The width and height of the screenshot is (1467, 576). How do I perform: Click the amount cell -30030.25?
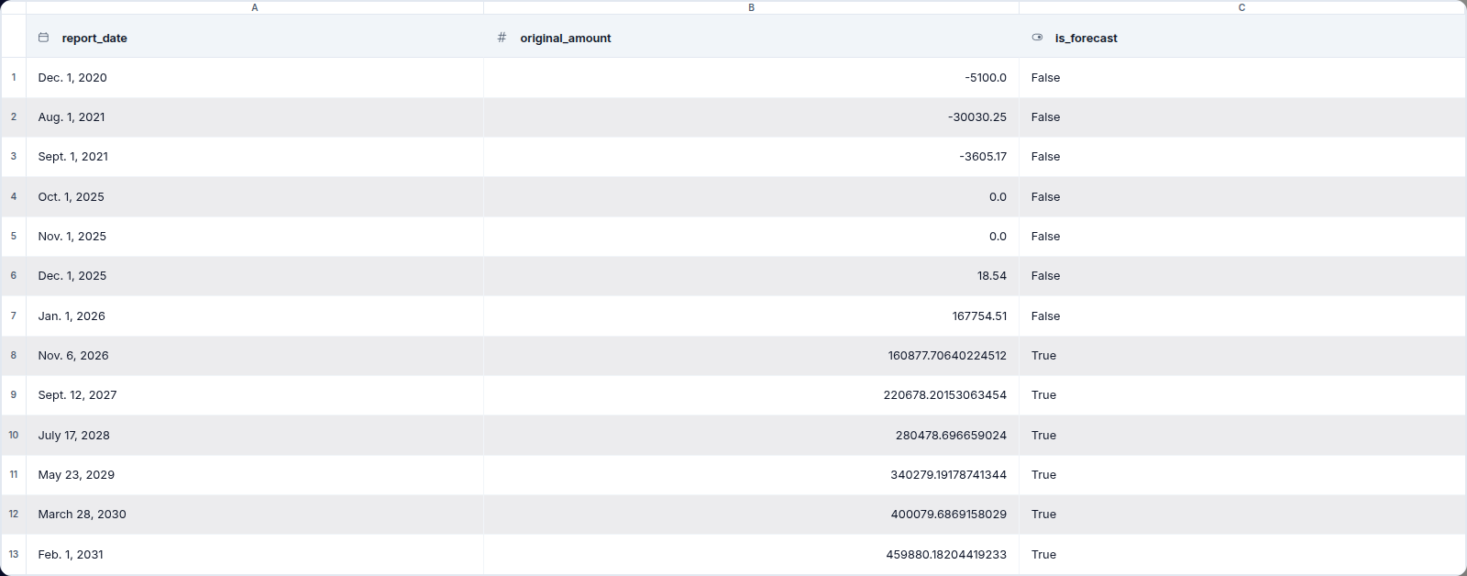pos(751,117)
